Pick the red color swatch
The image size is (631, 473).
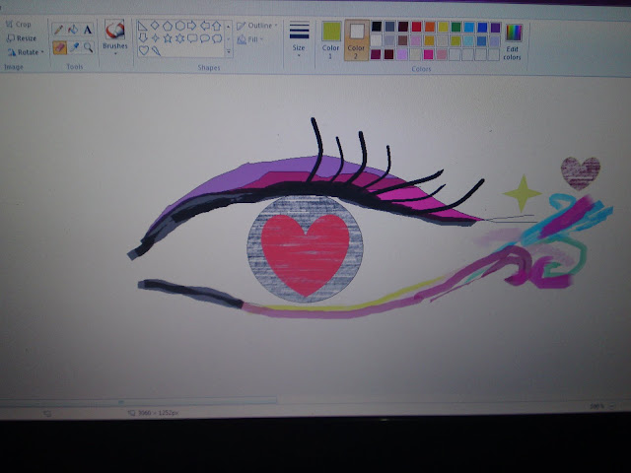click(416, 27)
